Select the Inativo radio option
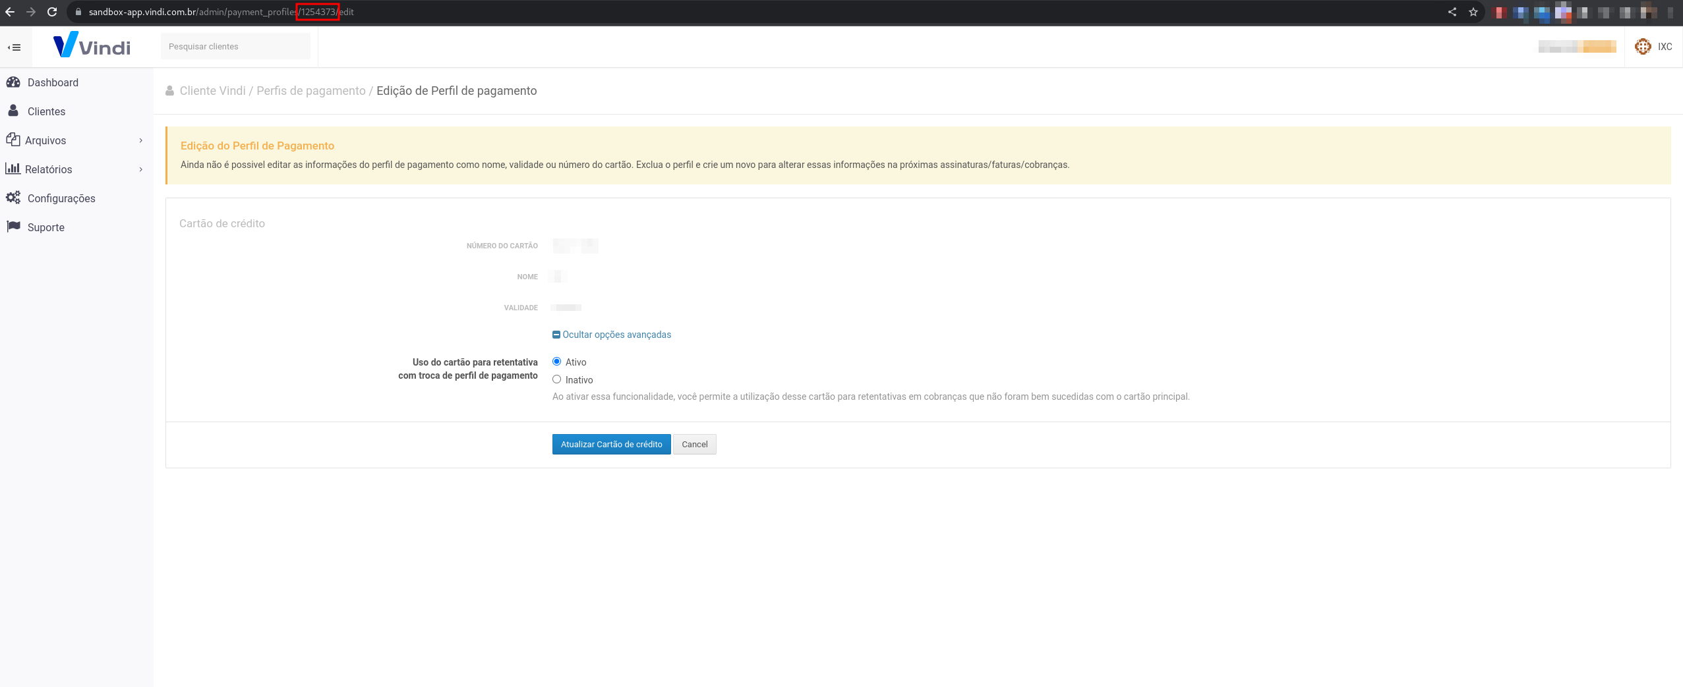The image size is (1683, 687). coord(557,379)
